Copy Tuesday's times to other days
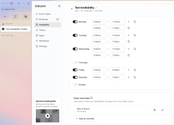The width and height of the screenshot is (174, 125). point(135,35)
